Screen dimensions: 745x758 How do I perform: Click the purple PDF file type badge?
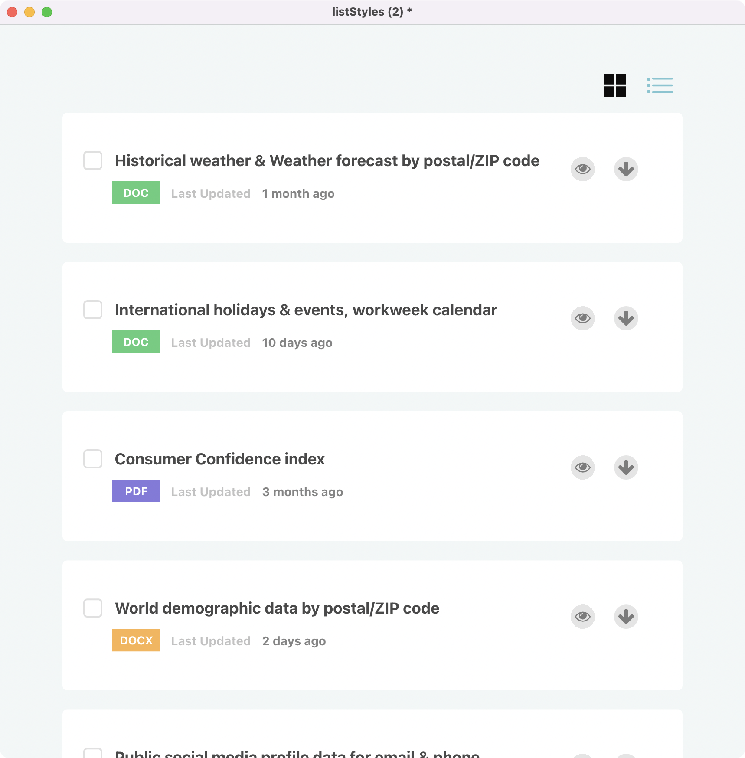(x=136, y=491)
